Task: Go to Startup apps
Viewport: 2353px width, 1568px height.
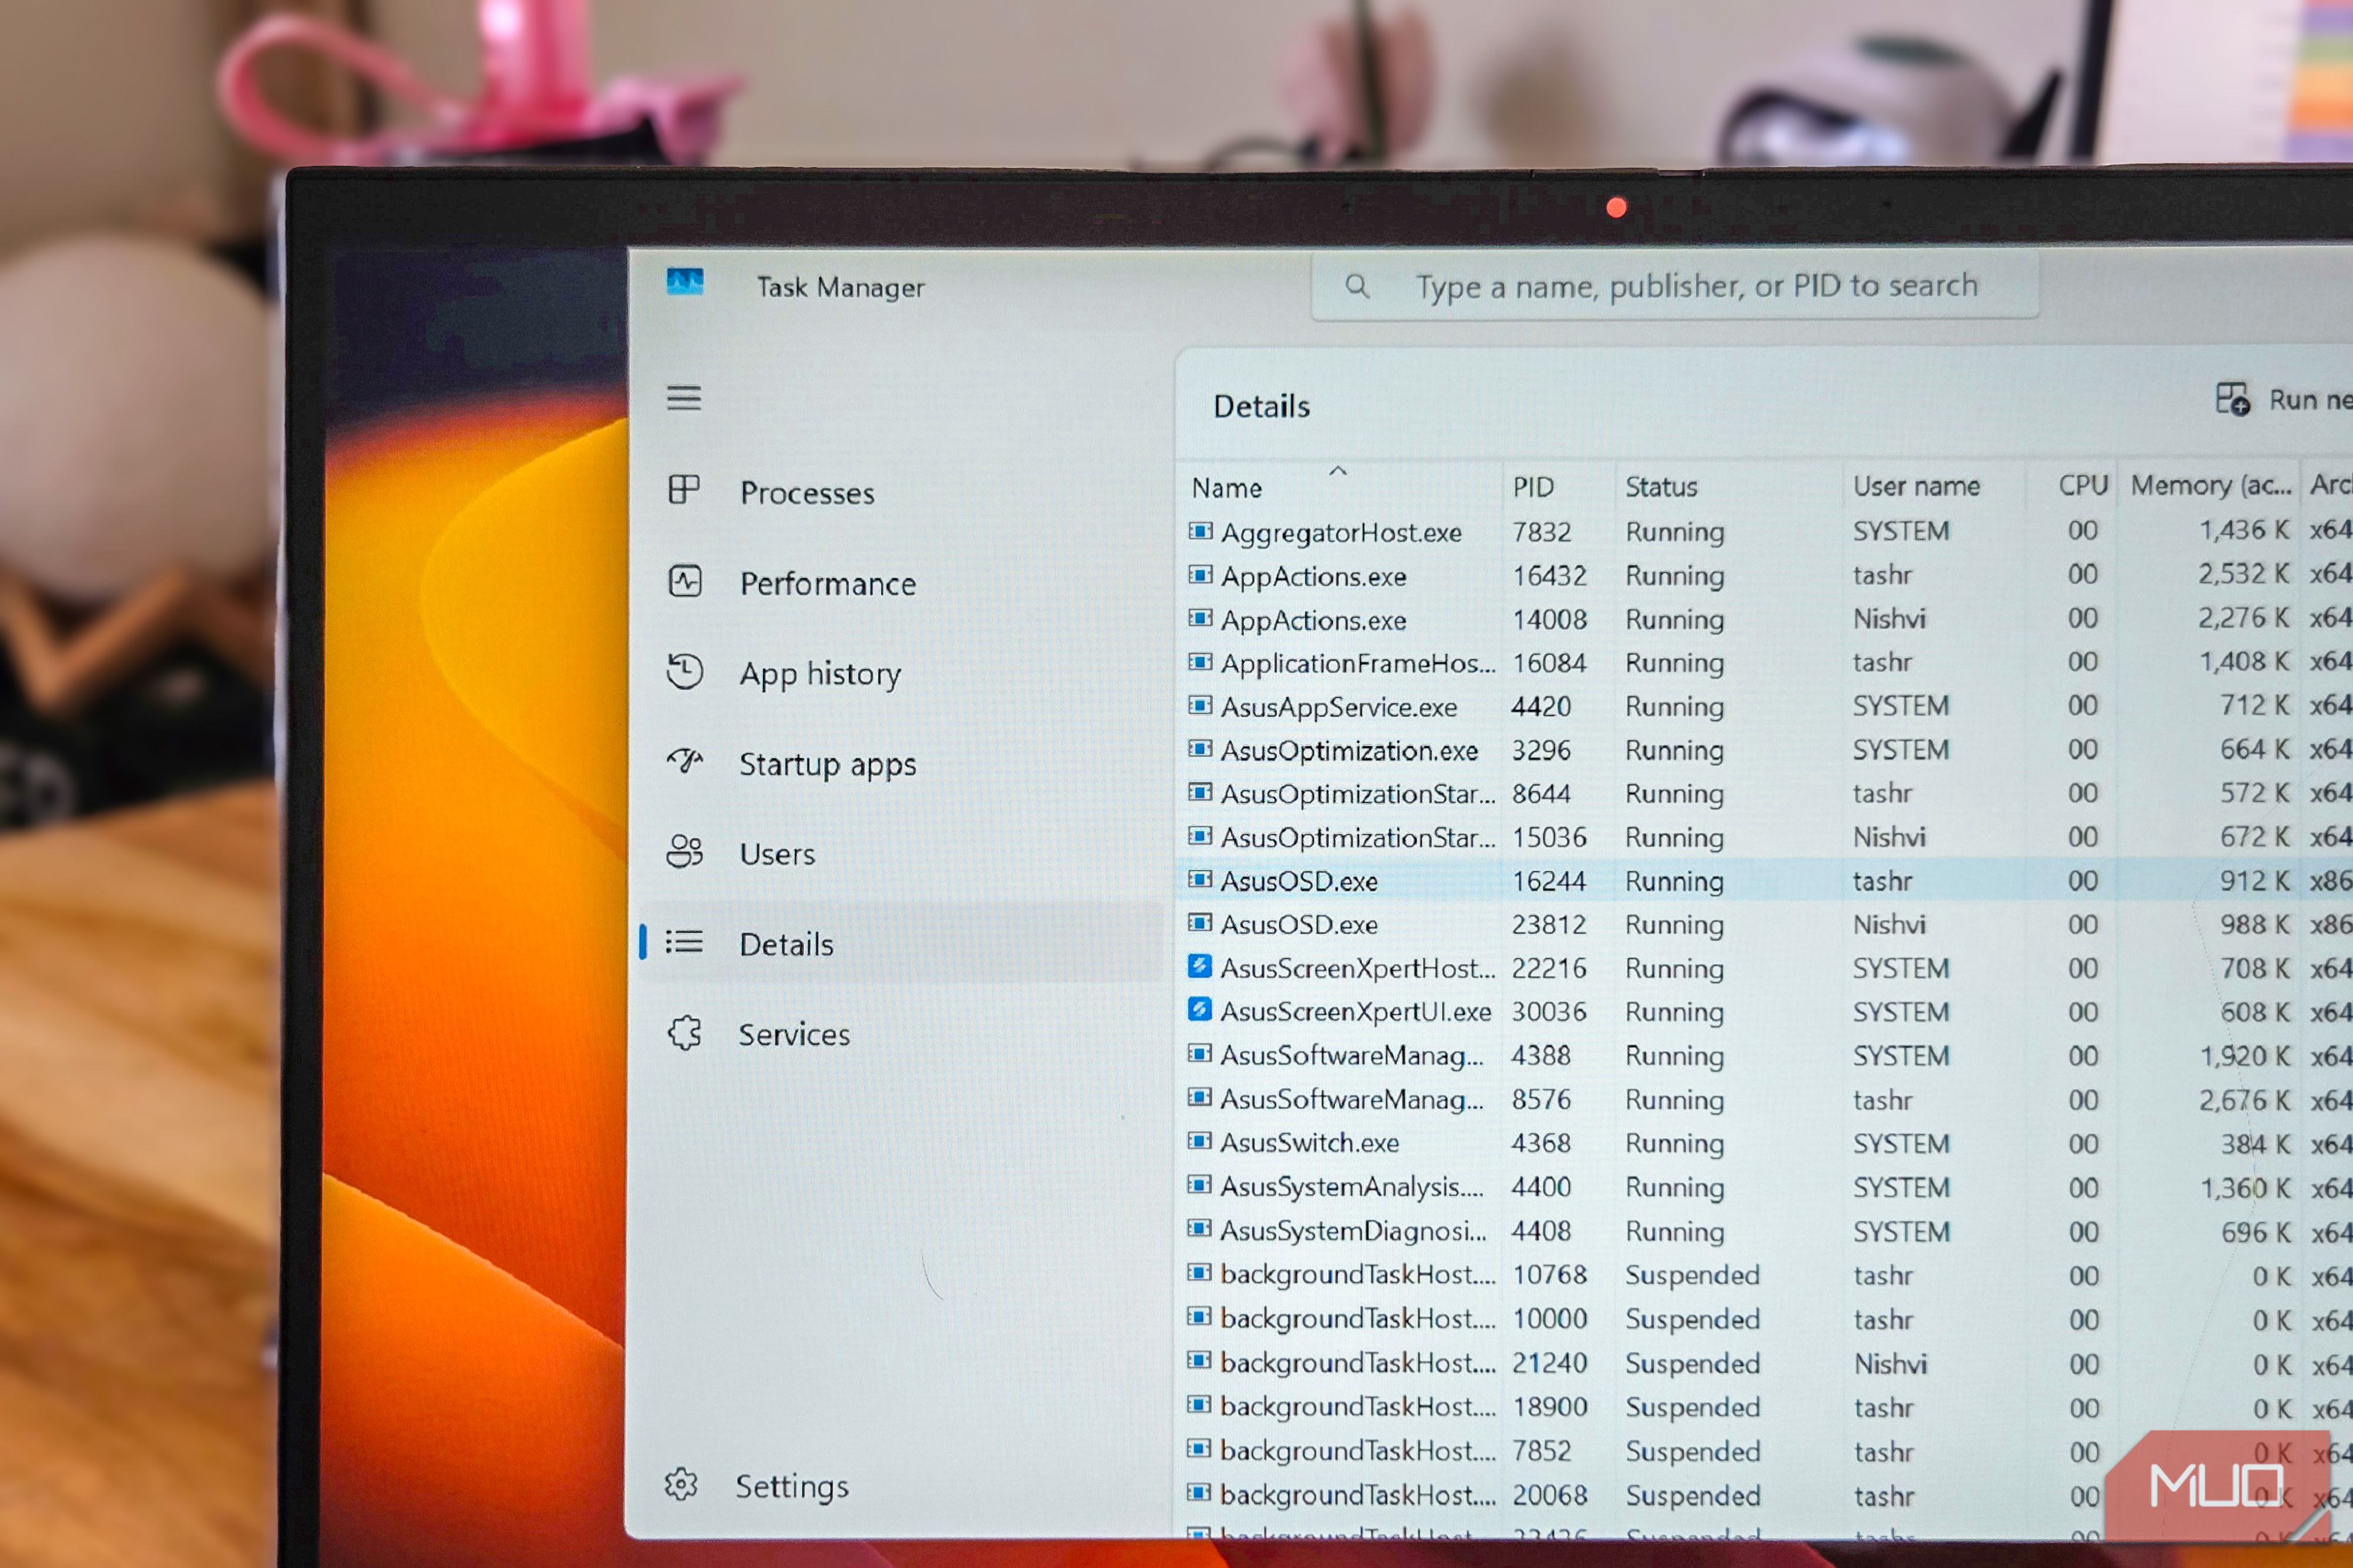Action: [900, 764]
